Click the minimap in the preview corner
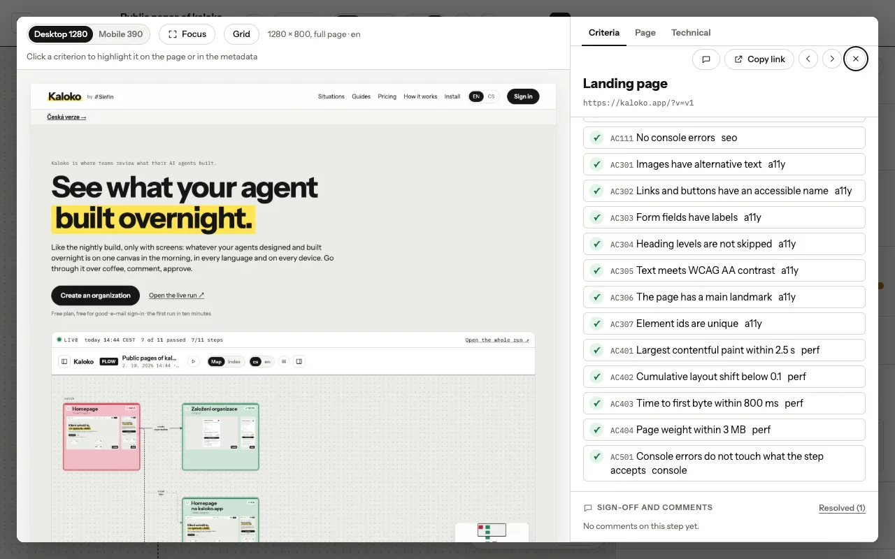Screen dimensions: 895x559 coord(492,531)
